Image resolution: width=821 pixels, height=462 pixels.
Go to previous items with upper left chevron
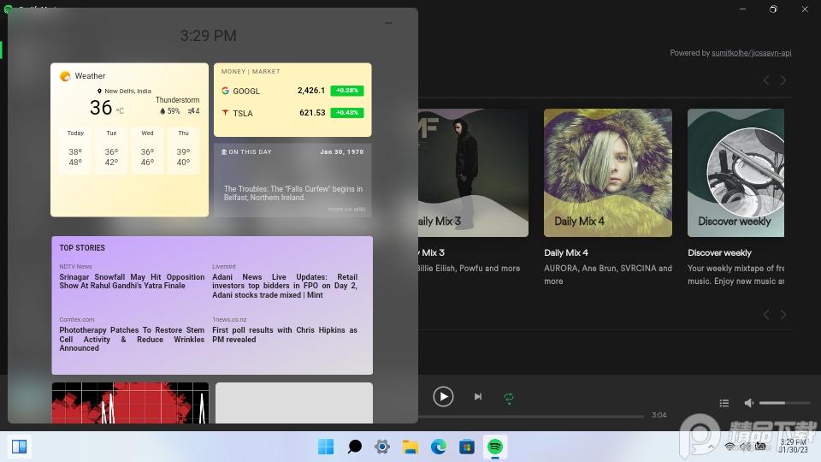coord(766,80)
